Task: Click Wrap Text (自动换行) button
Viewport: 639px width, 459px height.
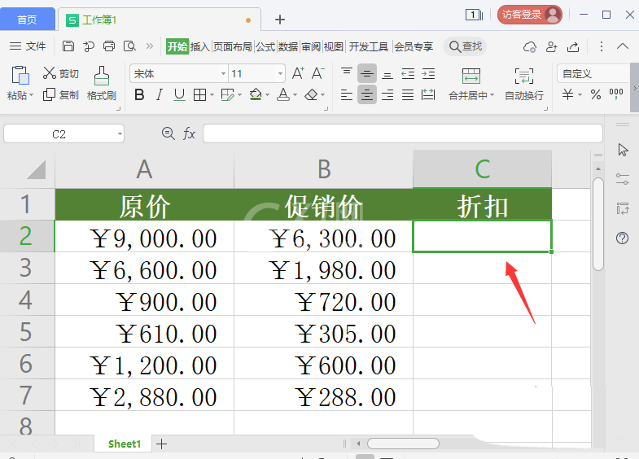Action: [524, 85]
